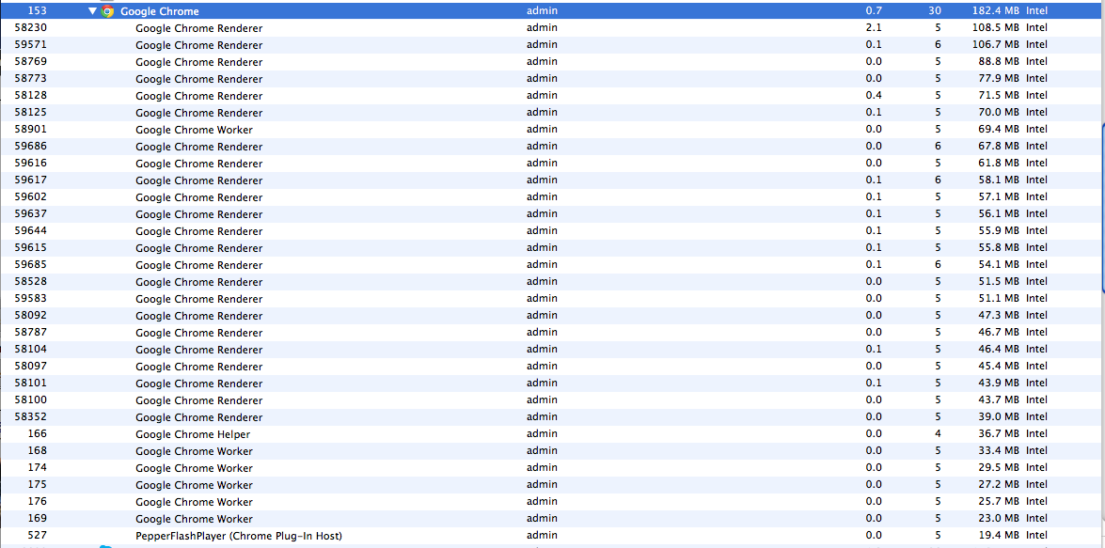Select the renderer using 55.9 MB

(553, 231)
